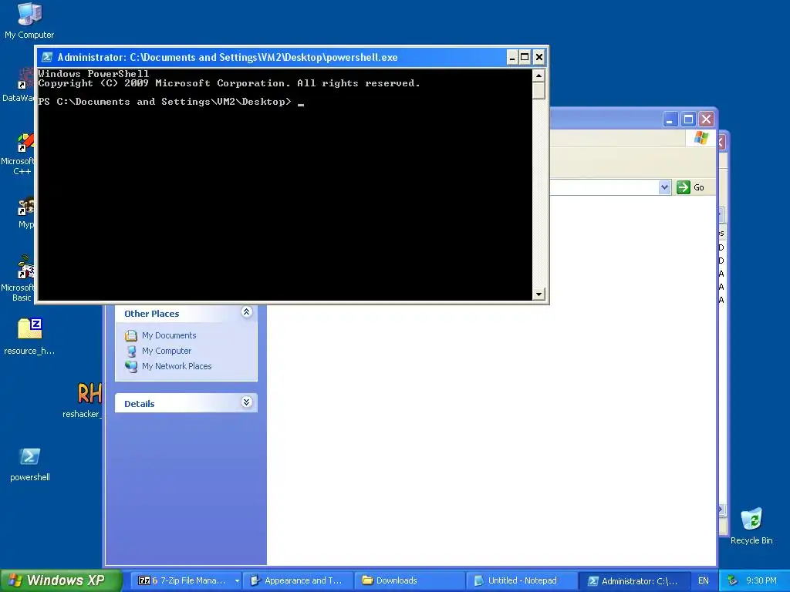790x592 pixels.
Task: Open the powershell desktop shortcut
Action: (x=30, y=464)
